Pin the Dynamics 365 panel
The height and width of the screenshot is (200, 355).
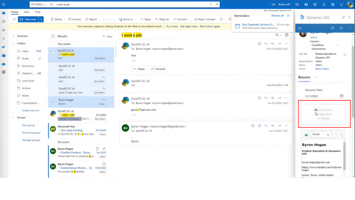pos(343,17)
